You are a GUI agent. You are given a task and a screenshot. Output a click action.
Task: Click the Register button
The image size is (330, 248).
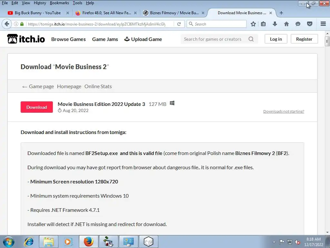click(x=304, y=39)
